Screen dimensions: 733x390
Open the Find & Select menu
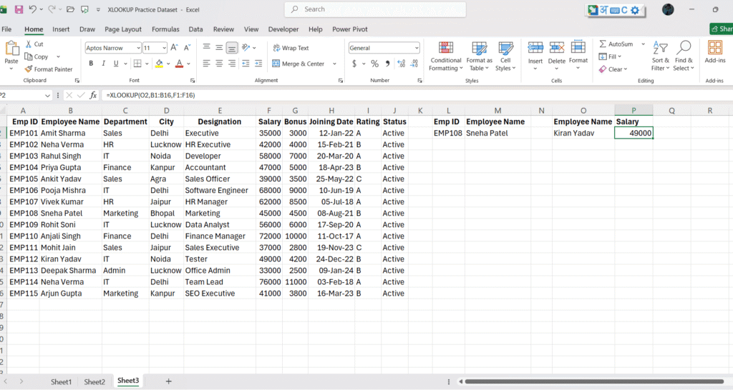pyautogui.click(x=684, y=56)
